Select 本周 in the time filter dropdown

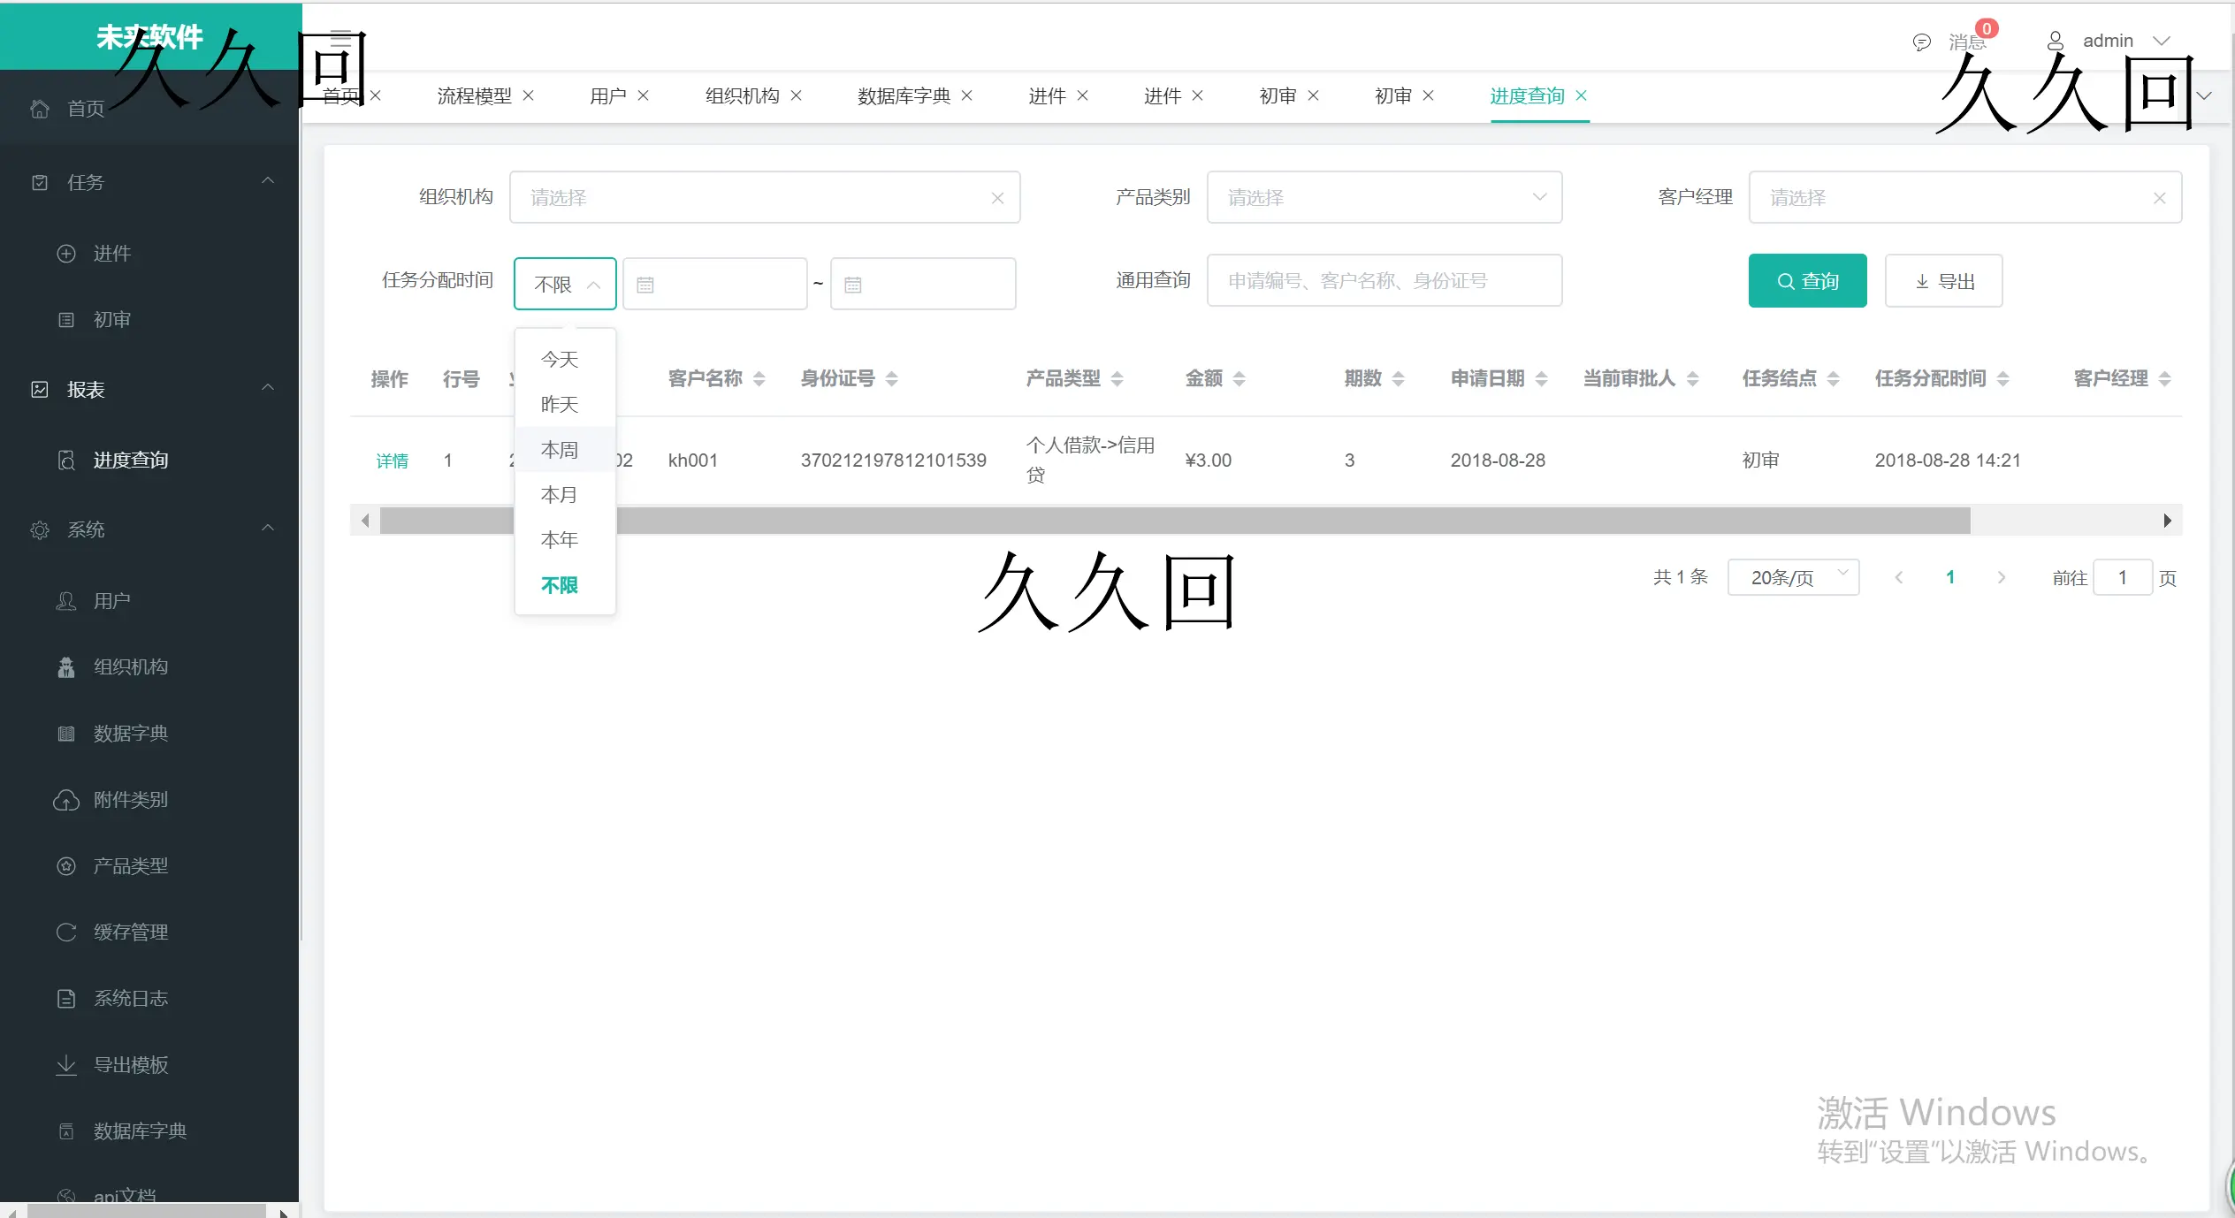(559, 449)
